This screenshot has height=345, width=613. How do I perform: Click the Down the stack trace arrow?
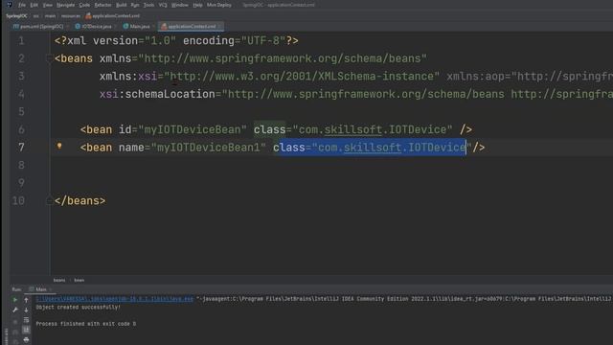(26, 310)
